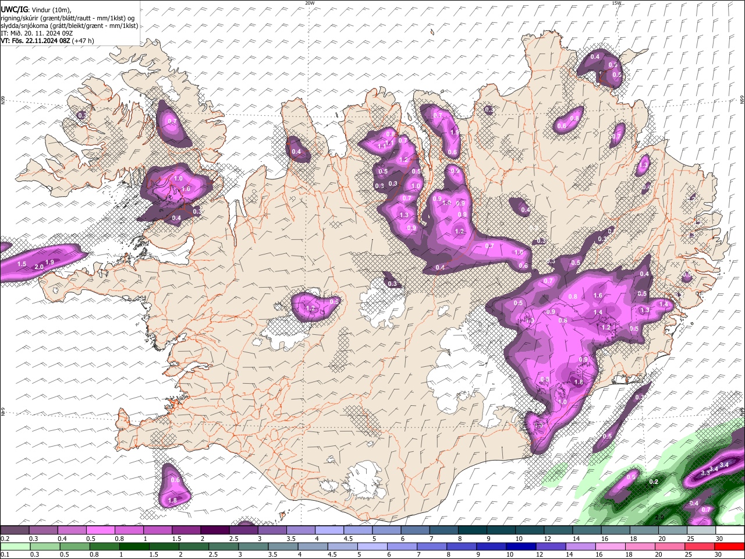Click the 'IT: Mið. 20. 11. 2024 09Z' line
Viewport: 745px width, 559px height.
click(x=37, y=33)
